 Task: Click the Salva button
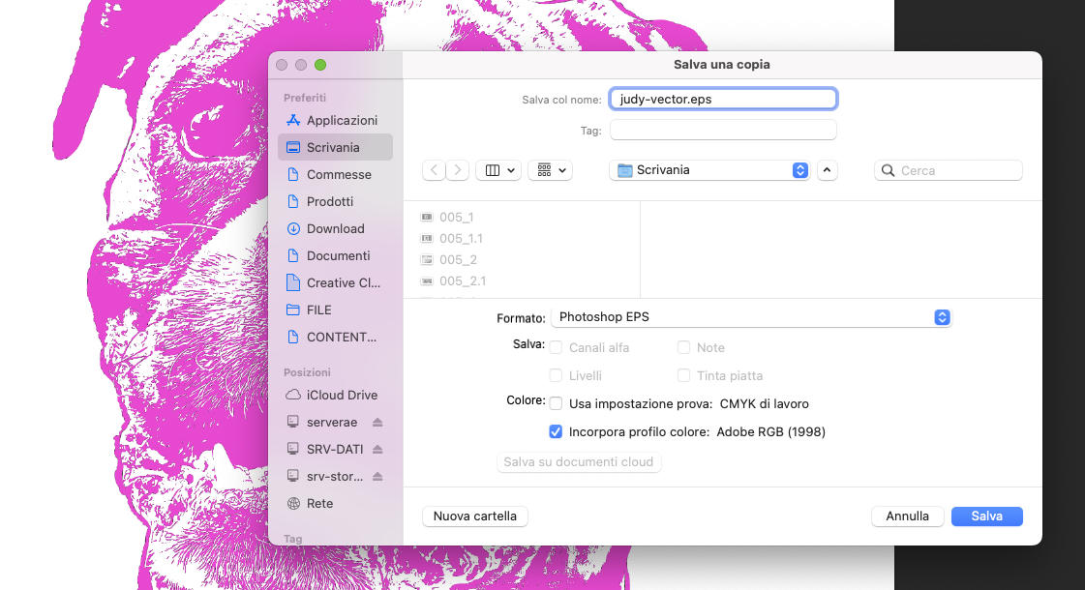(986, 516)
